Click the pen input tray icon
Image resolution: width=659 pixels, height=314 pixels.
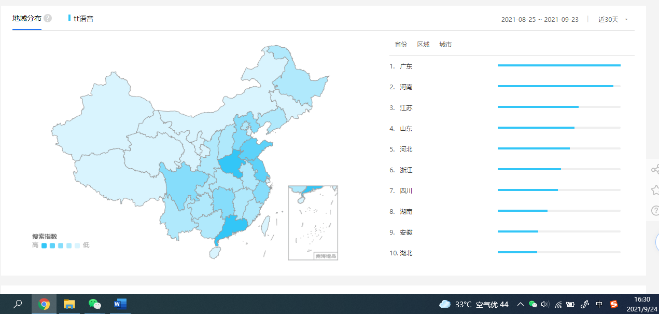tap(585, 304)
